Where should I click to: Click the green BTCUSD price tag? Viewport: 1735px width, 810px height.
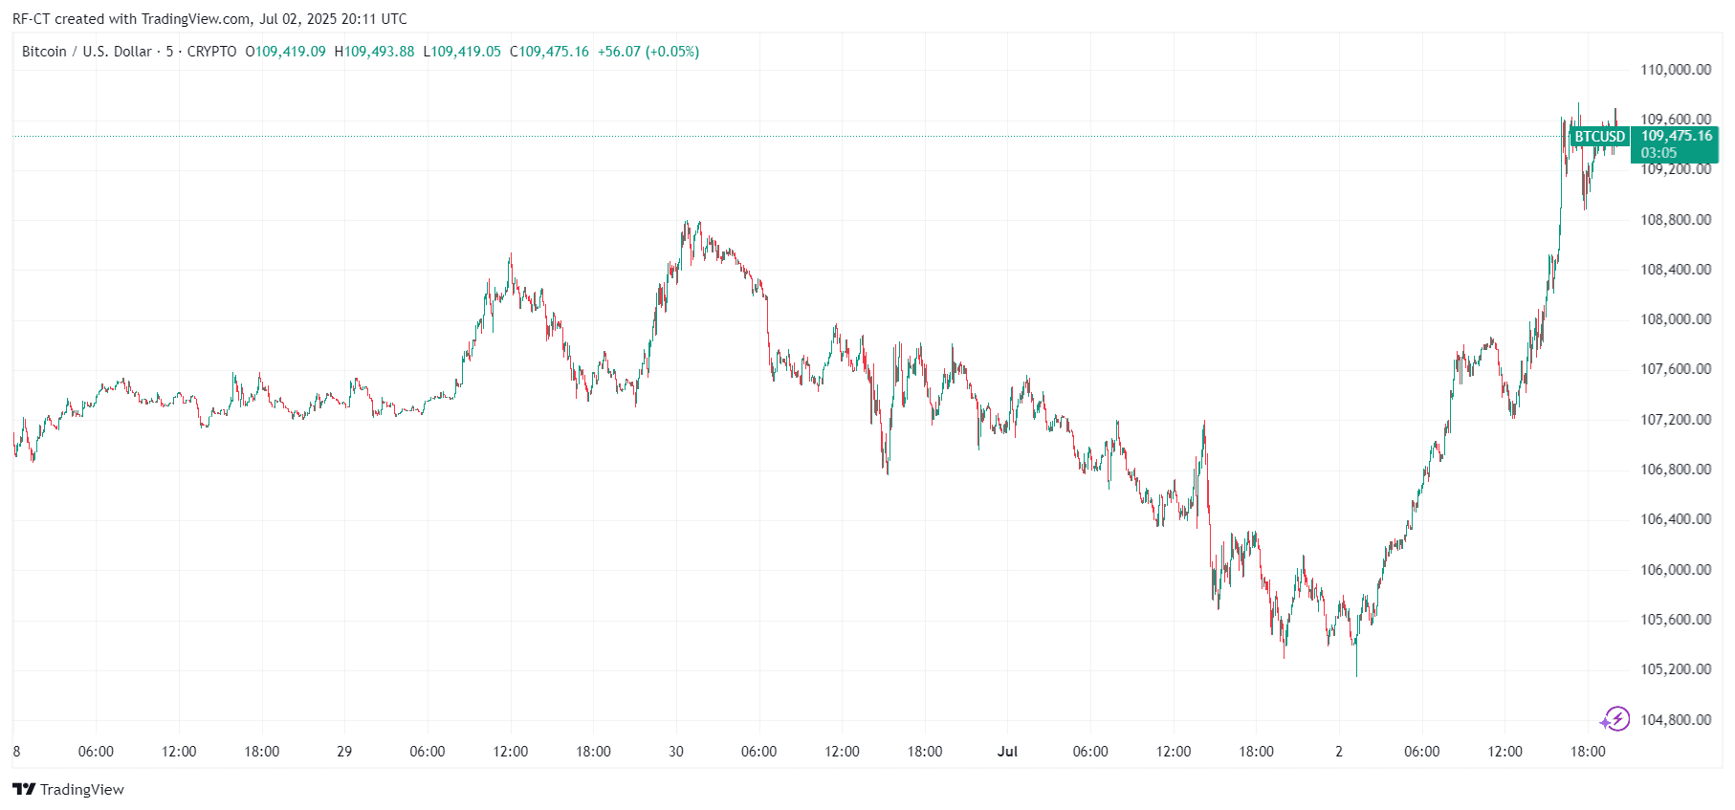(1599, 137)
